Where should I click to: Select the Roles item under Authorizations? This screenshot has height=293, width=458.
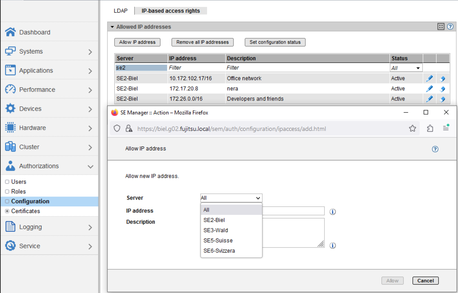18,191
